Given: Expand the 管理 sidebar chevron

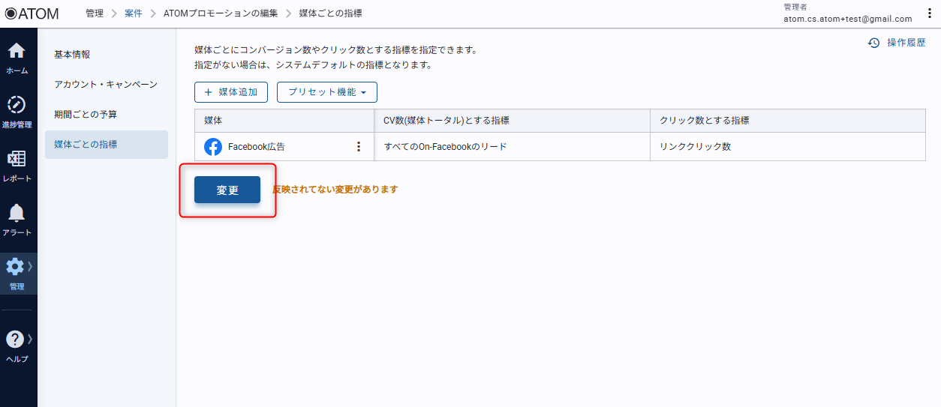Looking at the screenshot, I should pyautogui.click(x=30, y=266).
